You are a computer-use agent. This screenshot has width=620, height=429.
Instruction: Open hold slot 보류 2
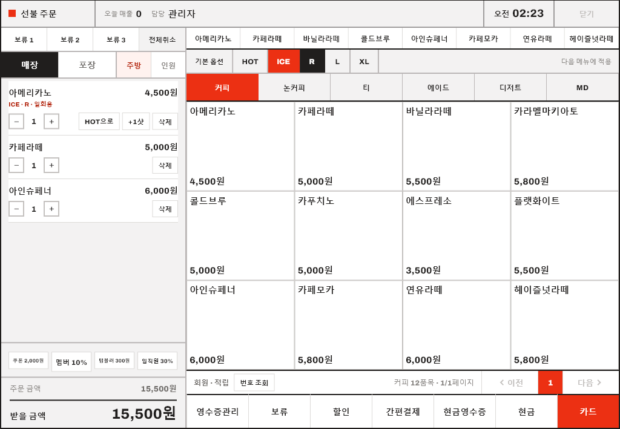(x=70, y=39)
